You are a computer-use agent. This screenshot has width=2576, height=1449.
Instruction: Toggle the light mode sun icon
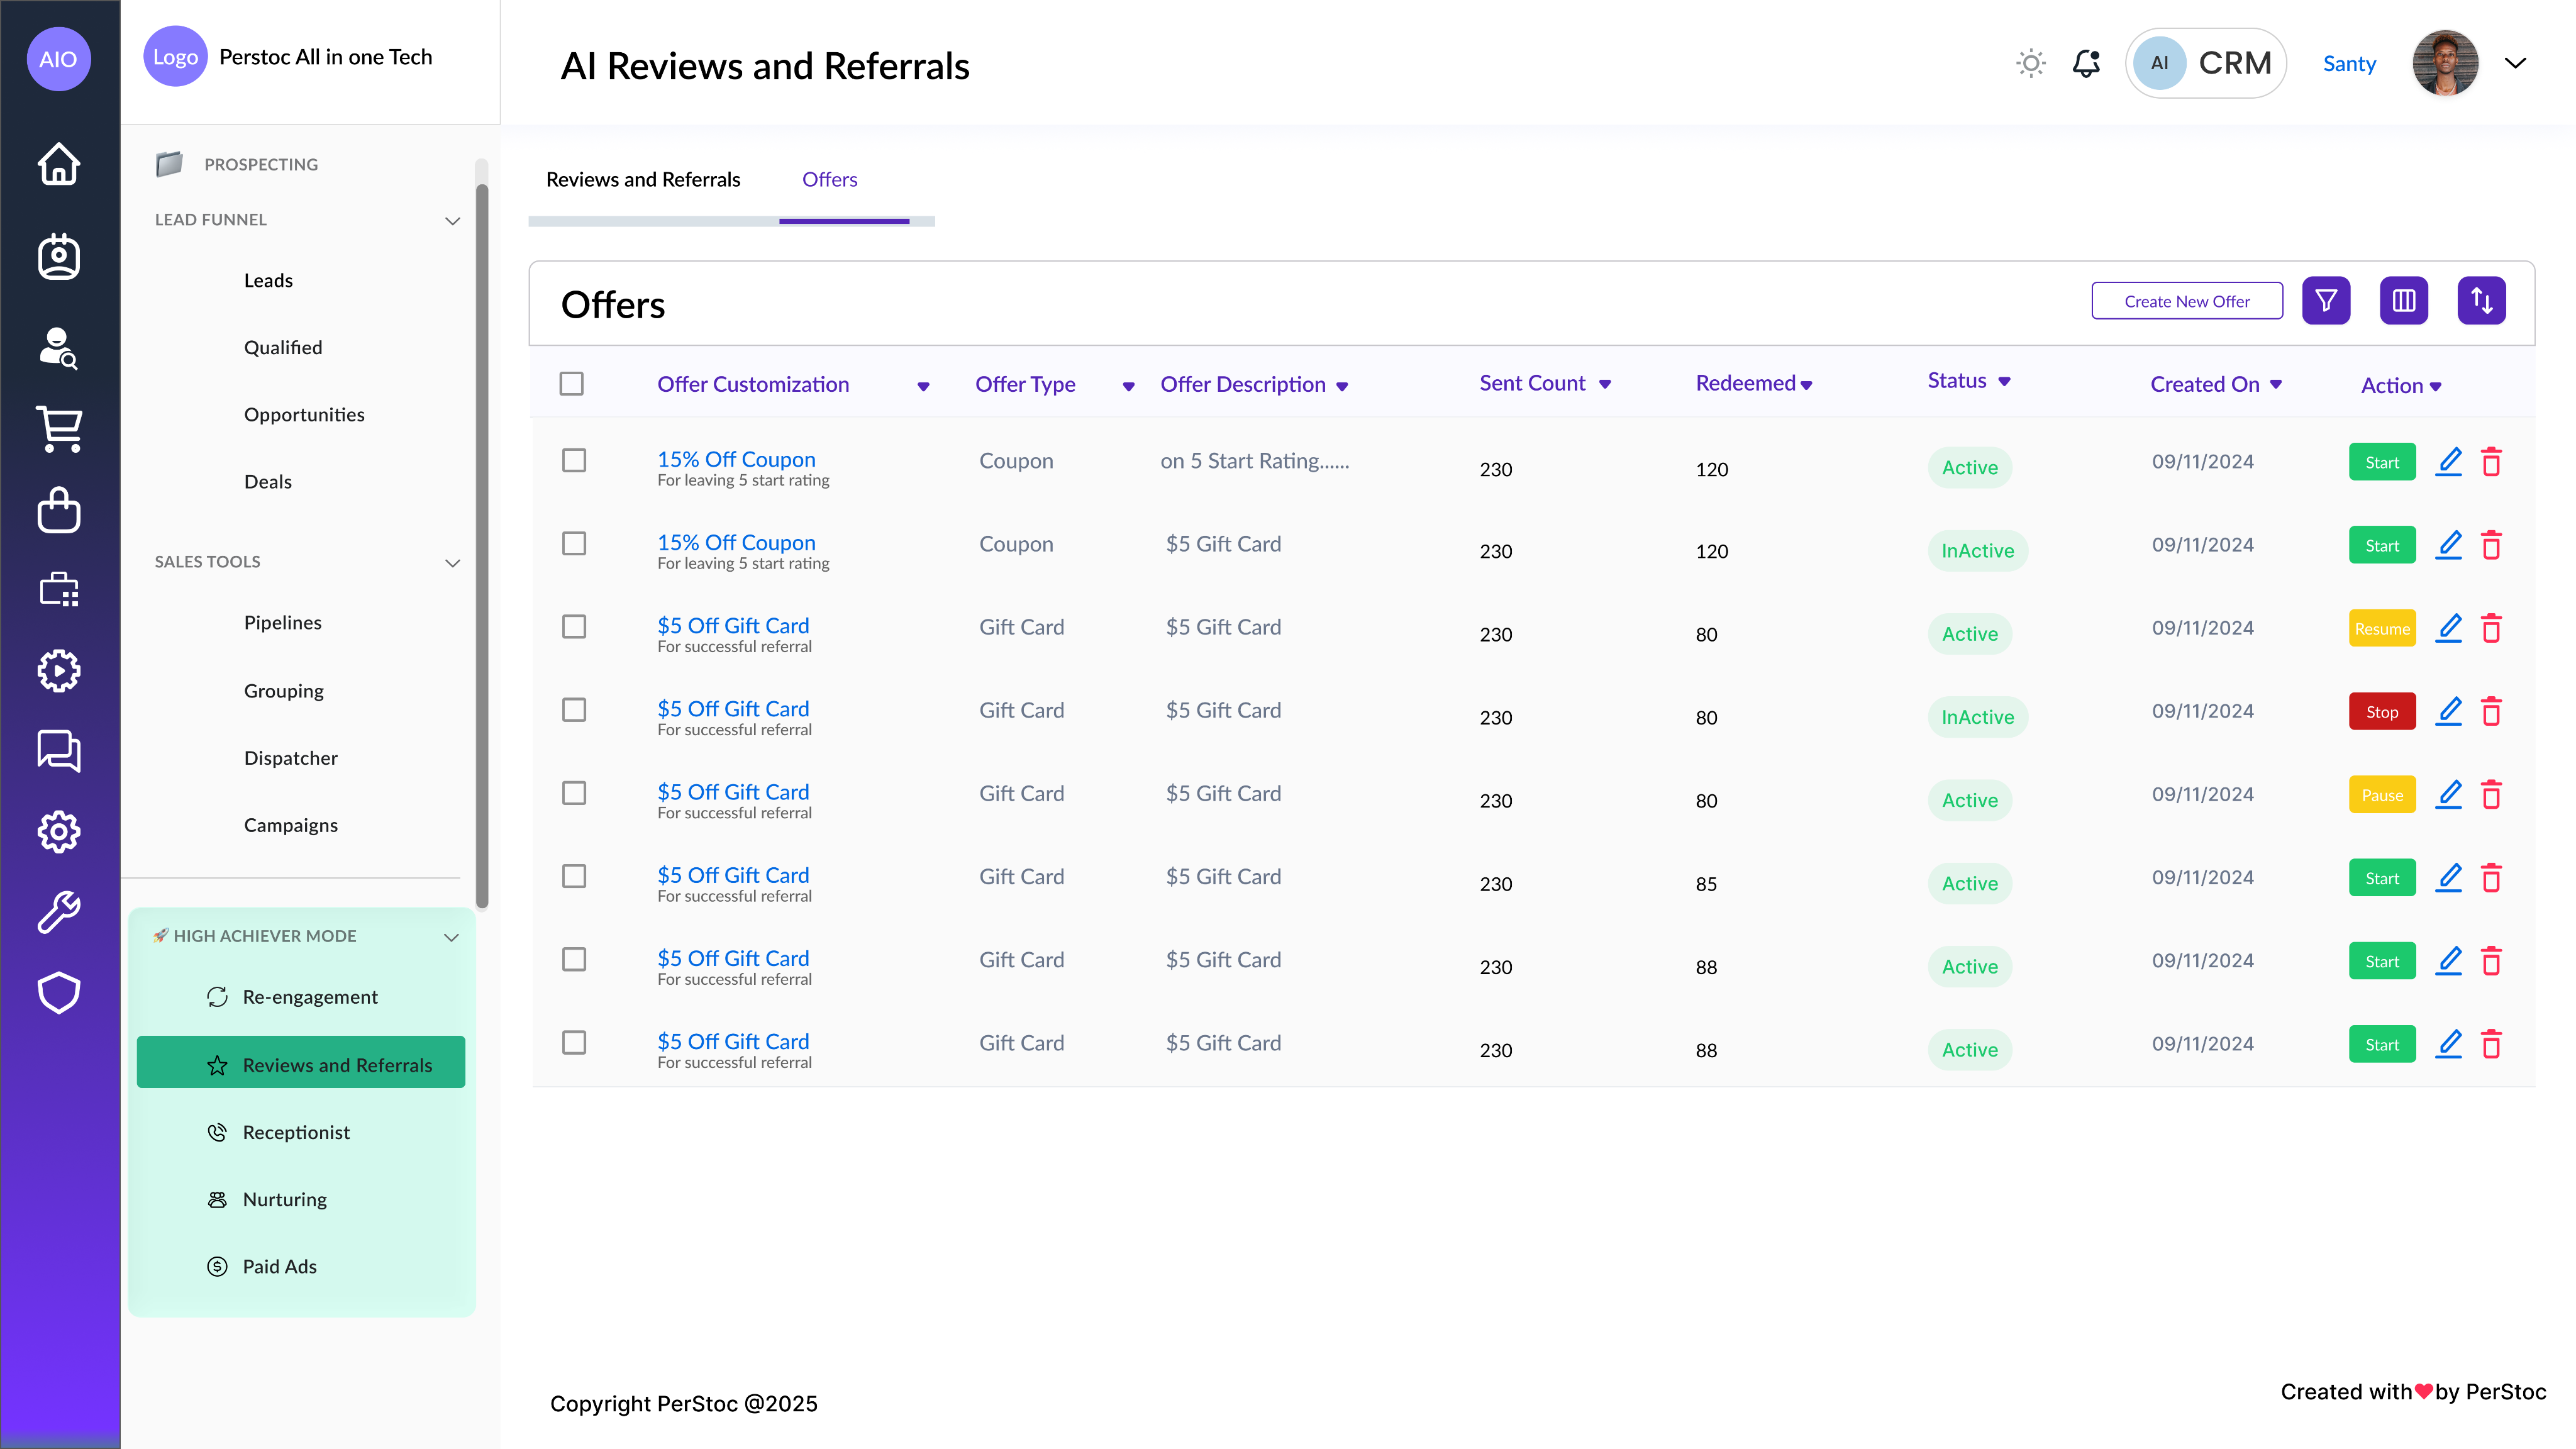(x=2030, y=64)
